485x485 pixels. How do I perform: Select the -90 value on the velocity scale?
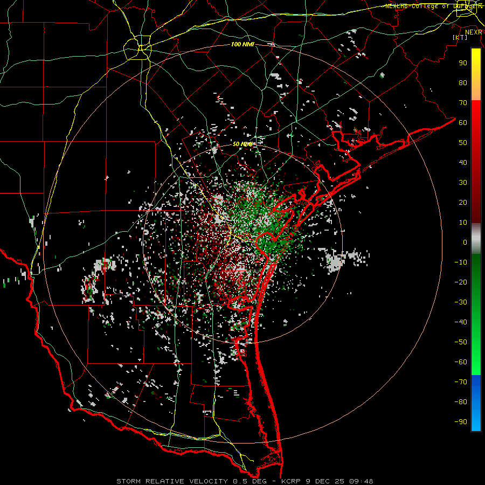pos(461,422)
